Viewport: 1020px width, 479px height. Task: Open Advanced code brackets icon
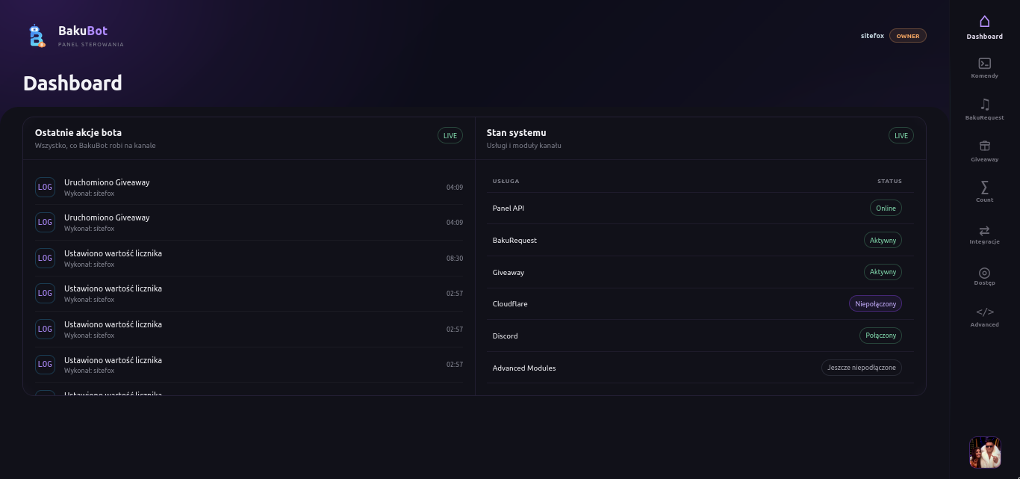tap(984, 312)
